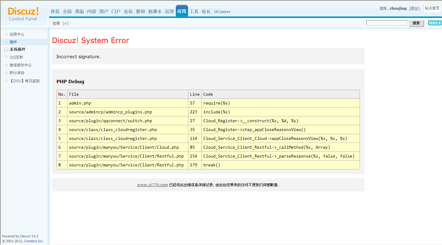Click the 搜索 search button
The image size is (442, 245).
tap(416, 23)
